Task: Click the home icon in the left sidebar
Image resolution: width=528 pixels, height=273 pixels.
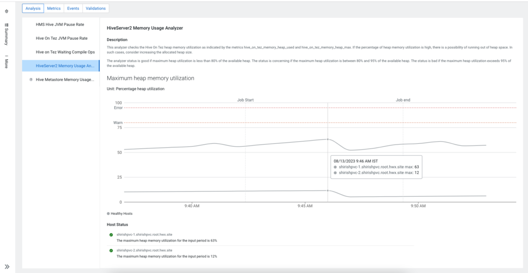Action: tap(6, 11)
